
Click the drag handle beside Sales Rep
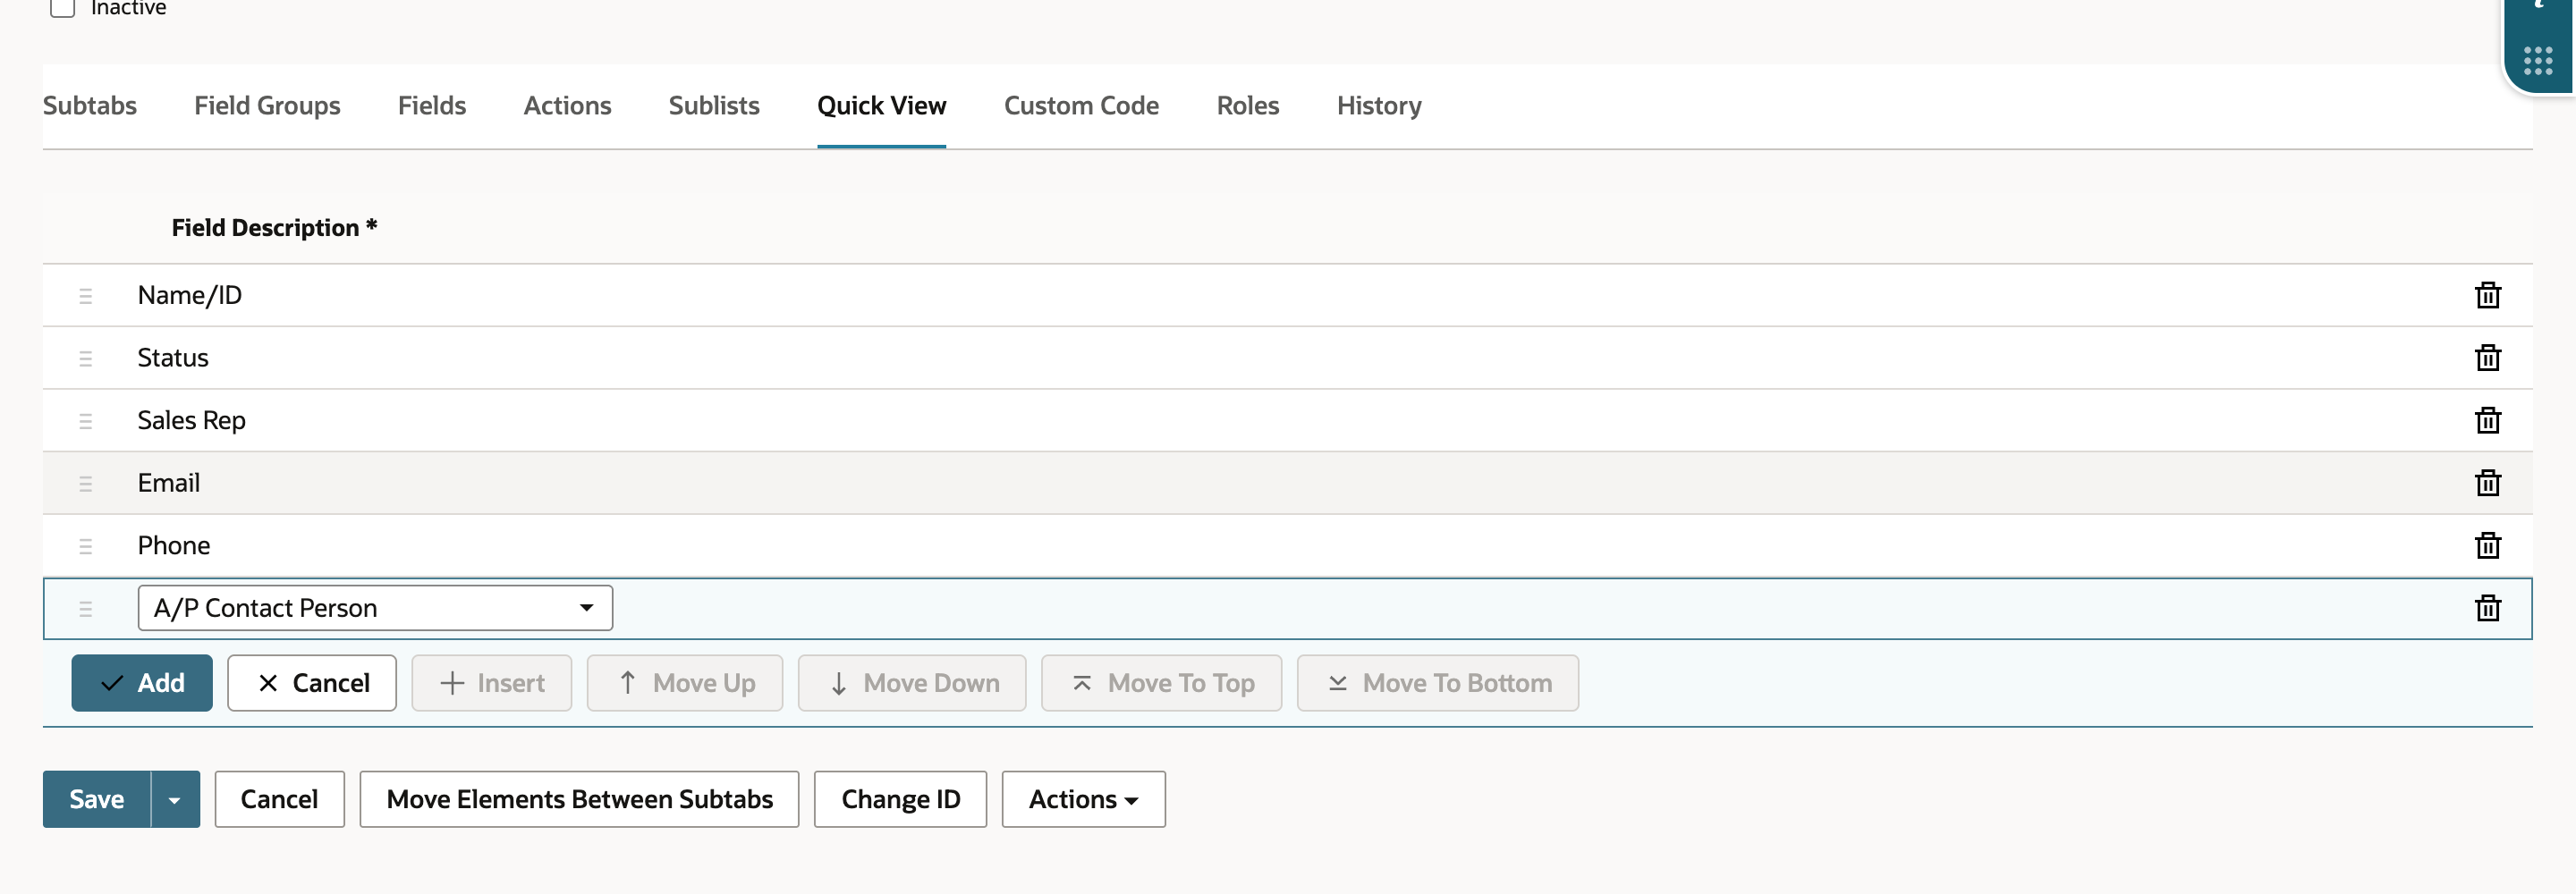[x=85, y=421]
